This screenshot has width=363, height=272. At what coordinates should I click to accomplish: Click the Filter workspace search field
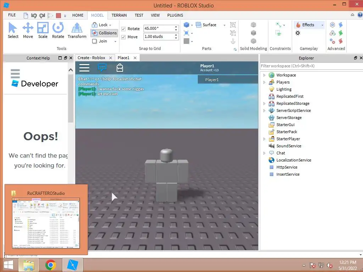click(311, 66)
